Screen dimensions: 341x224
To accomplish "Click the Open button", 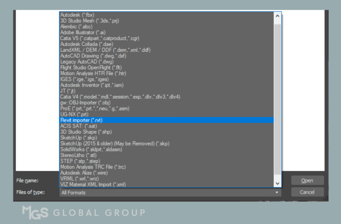I will [307, 180].
